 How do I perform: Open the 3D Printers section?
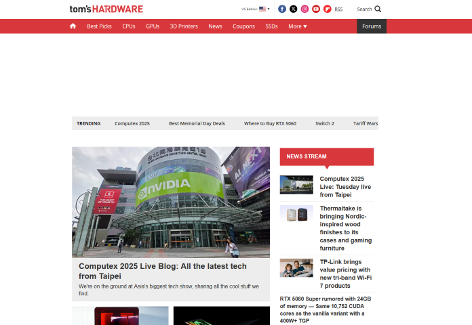[184, 26]
